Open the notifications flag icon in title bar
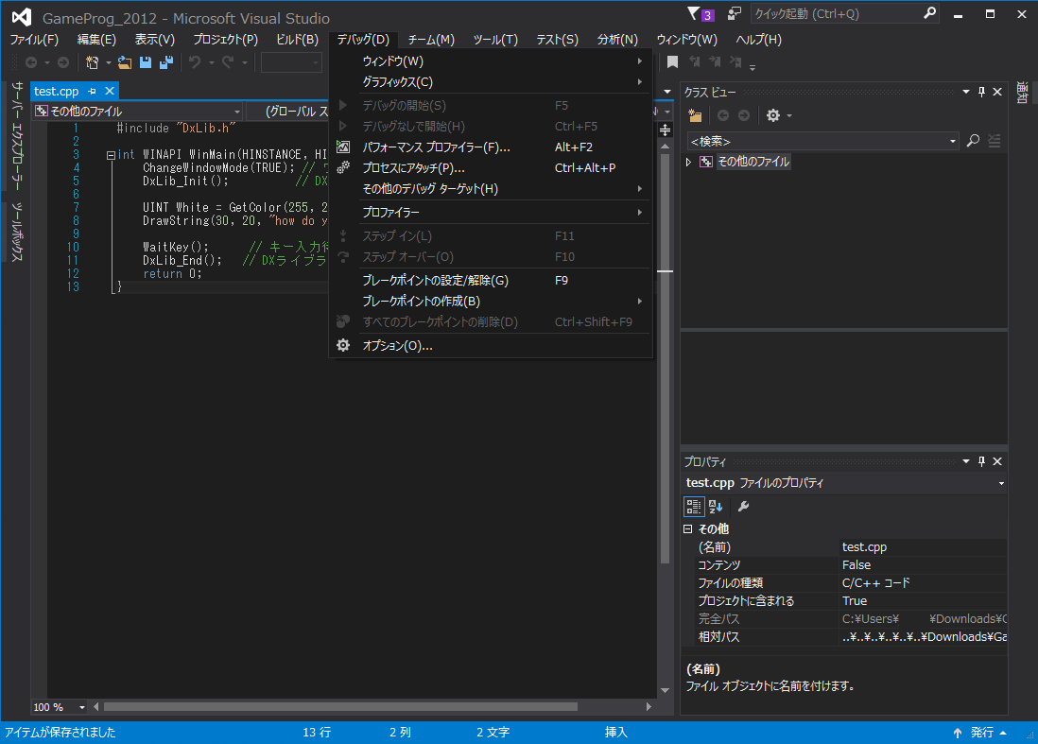 [694, 14]
